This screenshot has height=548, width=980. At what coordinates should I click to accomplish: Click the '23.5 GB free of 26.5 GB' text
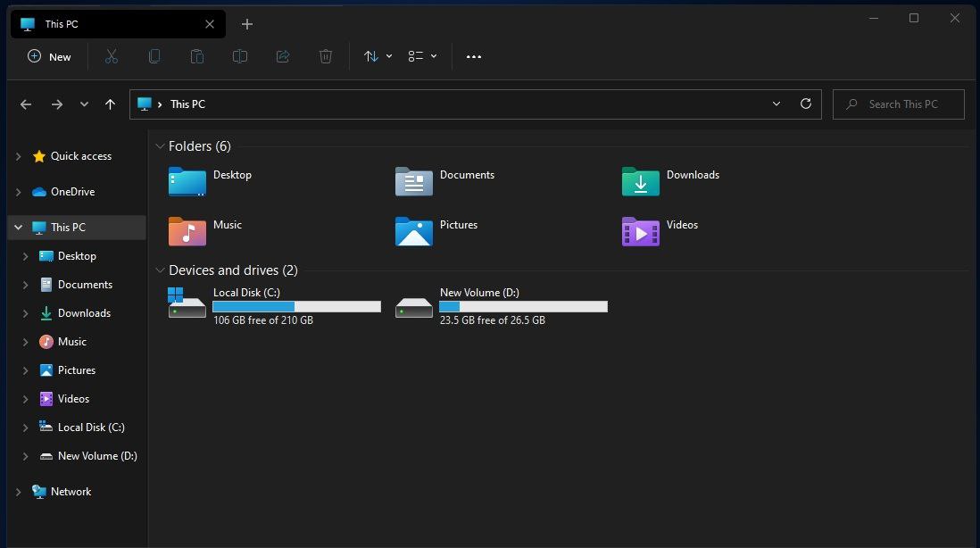pos(493,320)
